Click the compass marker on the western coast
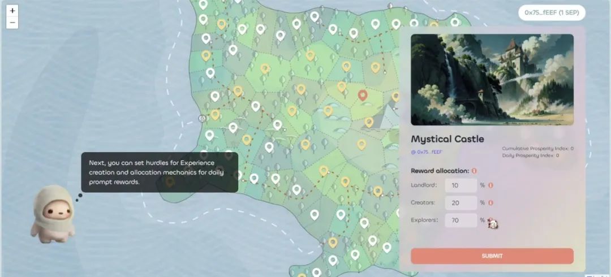This screenshot has height=277, width=611. [202, 119]
